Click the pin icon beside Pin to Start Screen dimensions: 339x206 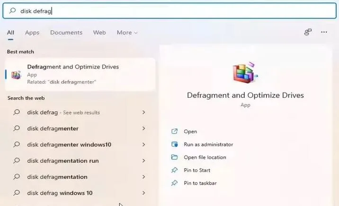[x=175, y=170]
